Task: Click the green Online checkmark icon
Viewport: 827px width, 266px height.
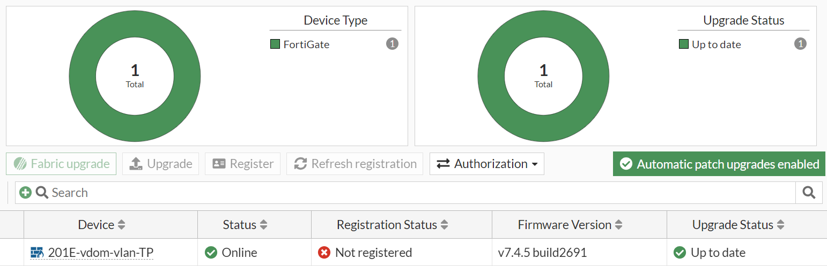Action: (x=211, y=253)
